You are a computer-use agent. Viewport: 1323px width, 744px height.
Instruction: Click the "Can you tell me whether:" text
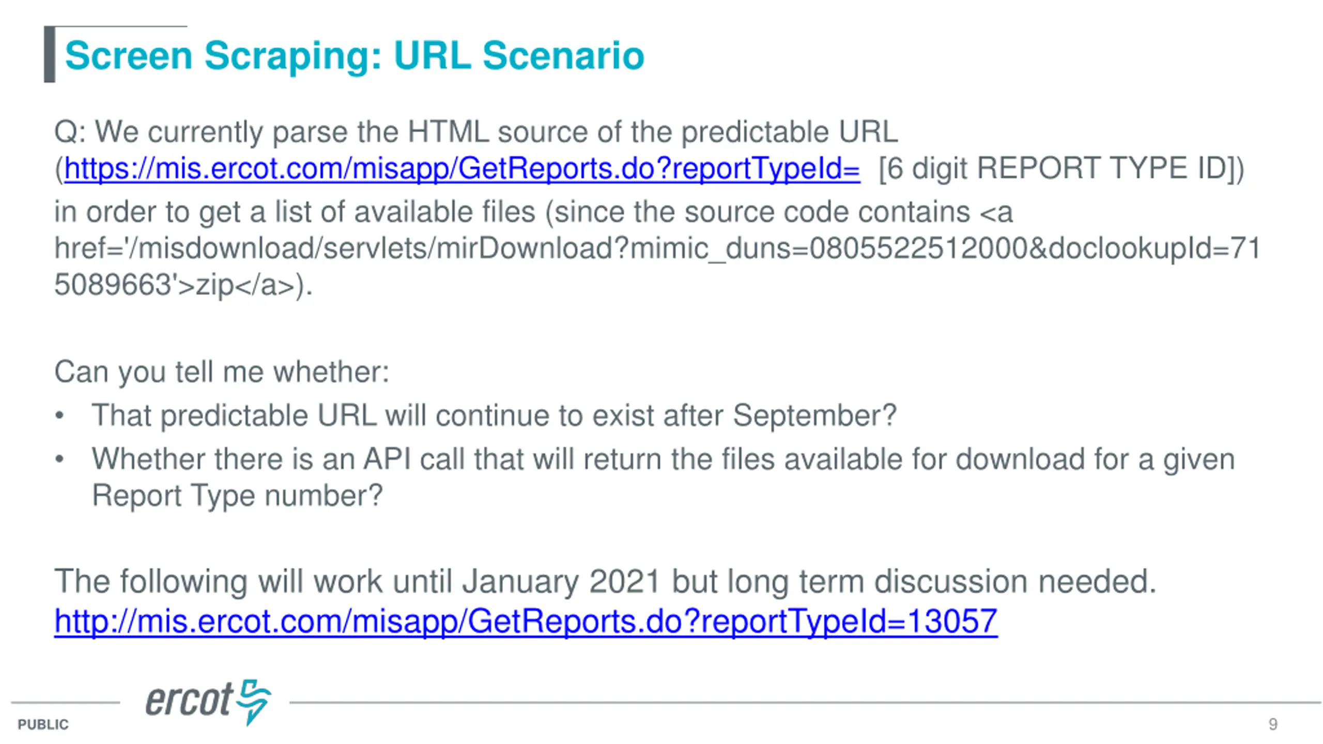(x=222, y=372)
